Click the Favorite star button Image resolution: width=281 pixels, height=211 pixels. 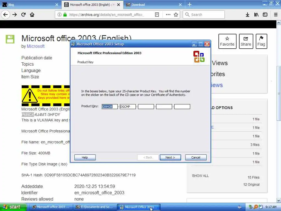227,41
